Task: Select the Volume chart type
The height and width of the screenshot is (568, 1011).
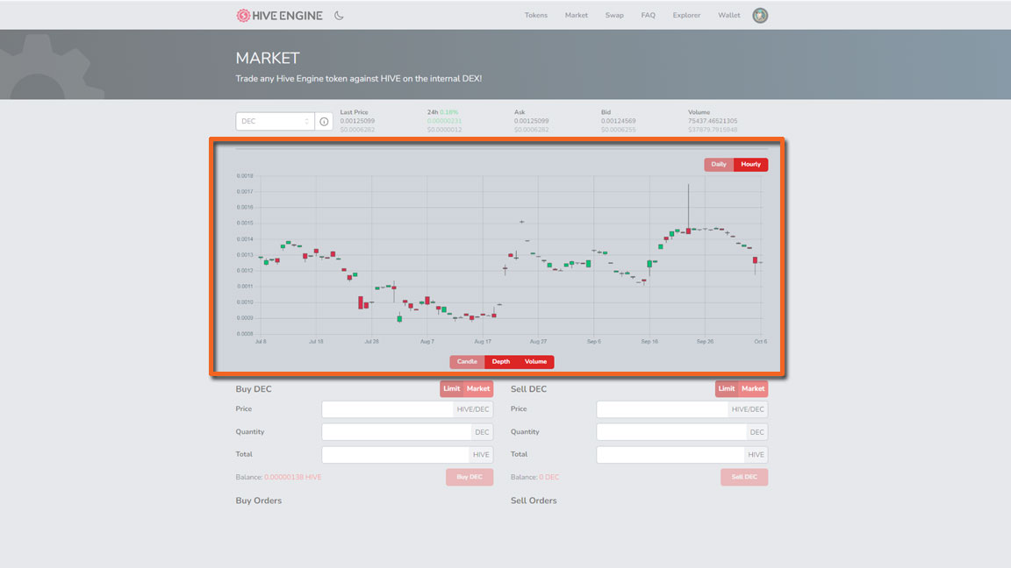Action: (536, 362)
